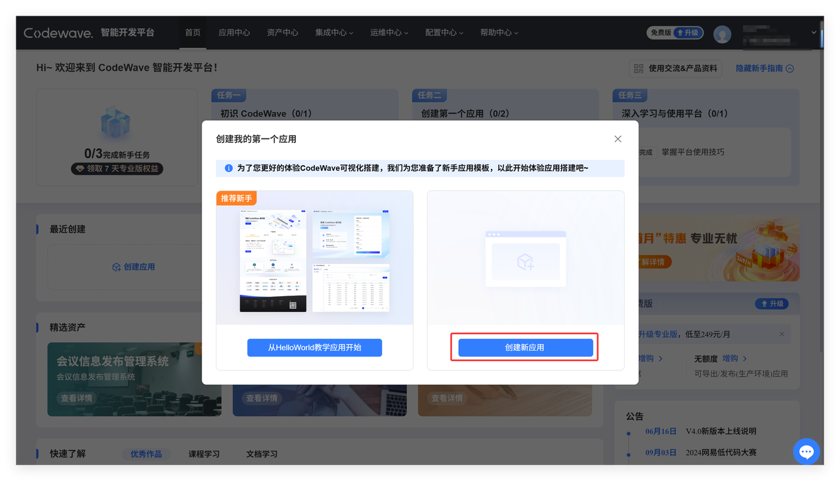Click 查看详情 on 会议信息发布管理系统 card
Viewport: 840px width, 481px height.
[x=77, y=398]
